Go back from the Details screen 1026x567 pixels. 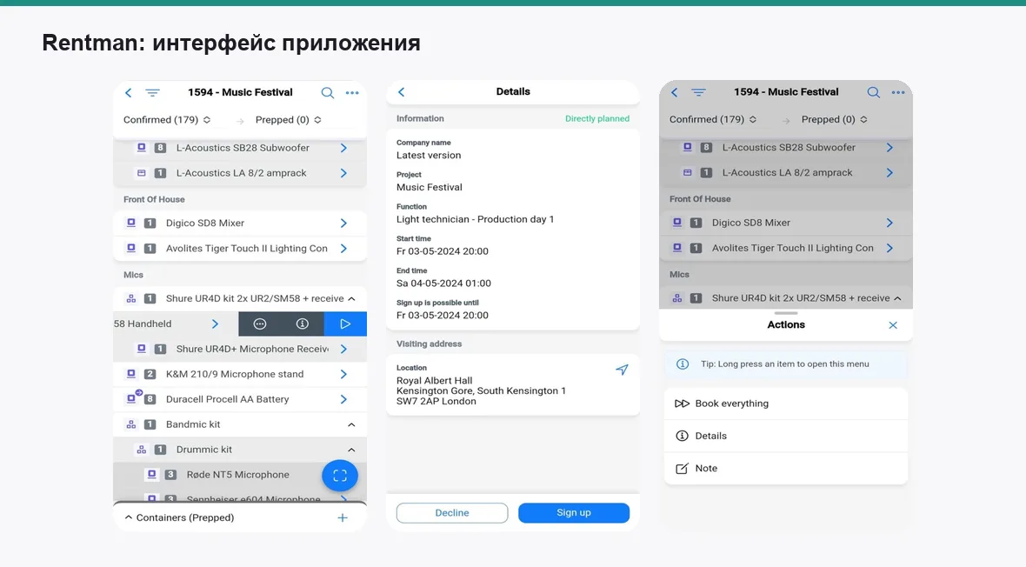[401, 92]
